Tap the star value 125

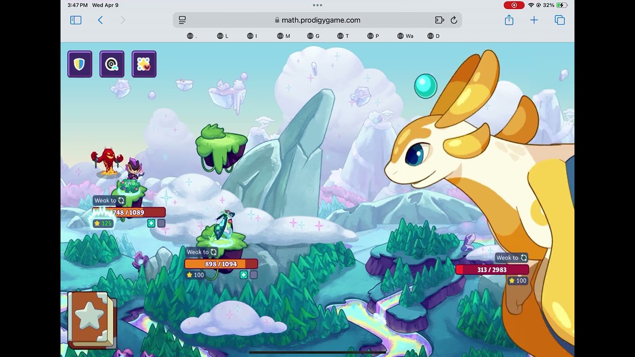pos(107,224)
